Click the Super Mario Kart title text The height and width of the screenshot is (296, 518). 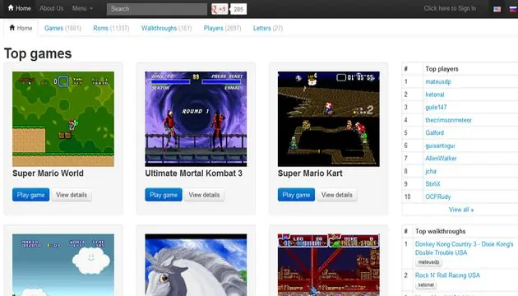coord(310,173)
